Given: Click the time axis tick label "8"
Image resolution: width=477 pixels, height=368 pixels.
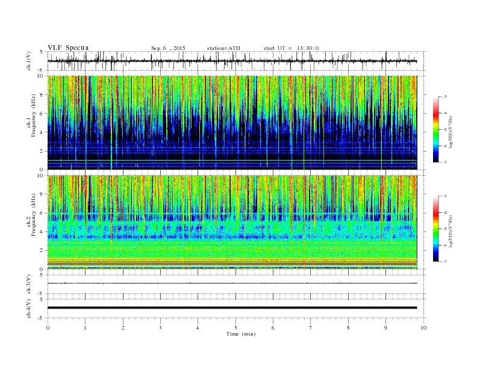Looking at the screenshot, I should click(348, 328).
